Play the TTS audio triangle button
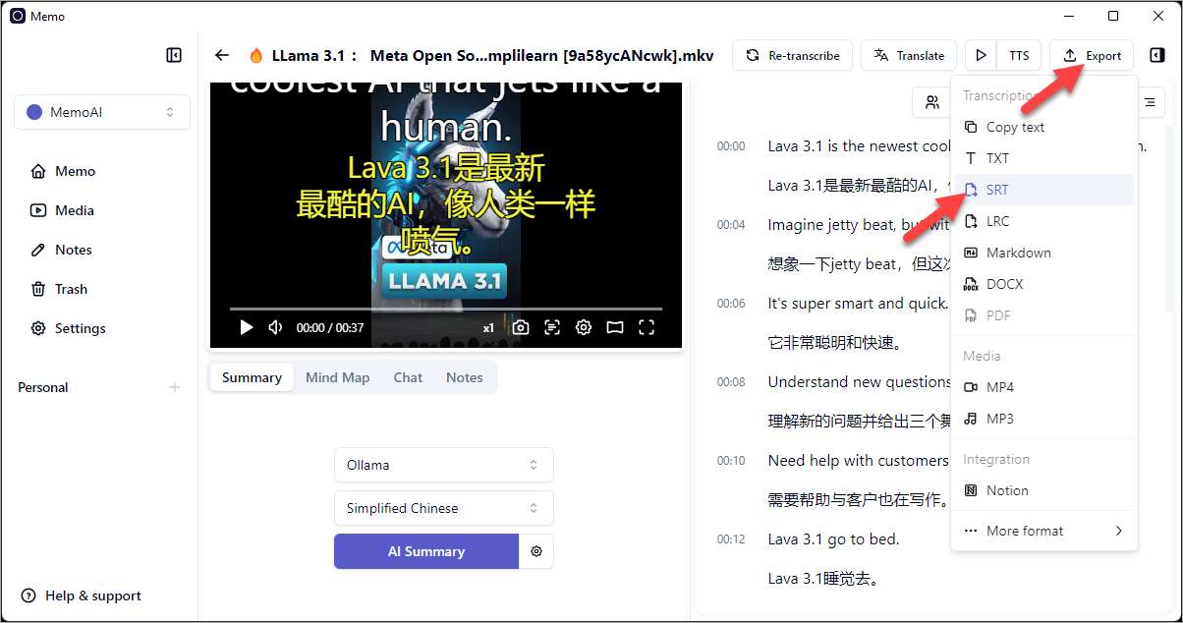The image size is (1183, 623). (981, 55)
